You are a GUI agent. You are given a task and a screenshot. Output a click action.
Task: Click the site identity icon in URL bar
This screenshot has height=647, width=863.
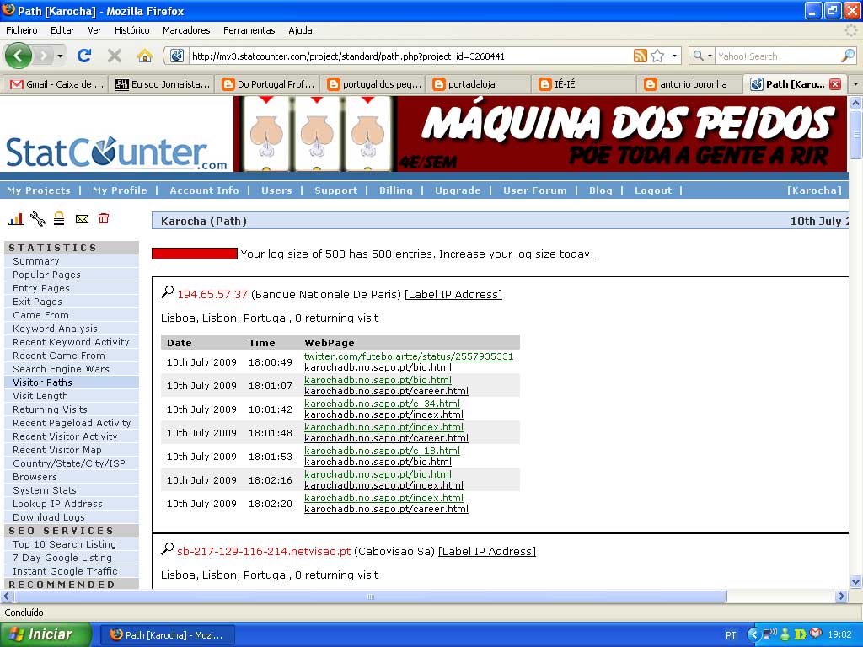[x=177, y=56]
